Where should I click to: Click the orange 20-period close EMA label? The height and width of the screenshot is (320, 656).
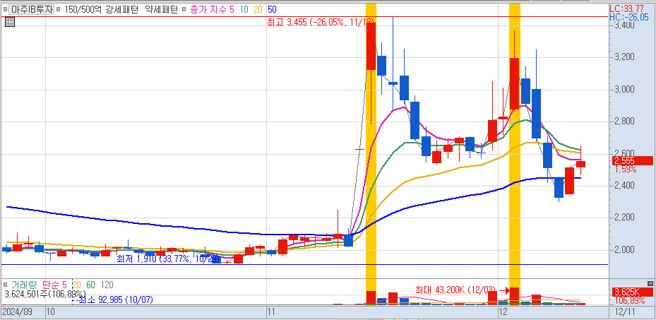258,9
